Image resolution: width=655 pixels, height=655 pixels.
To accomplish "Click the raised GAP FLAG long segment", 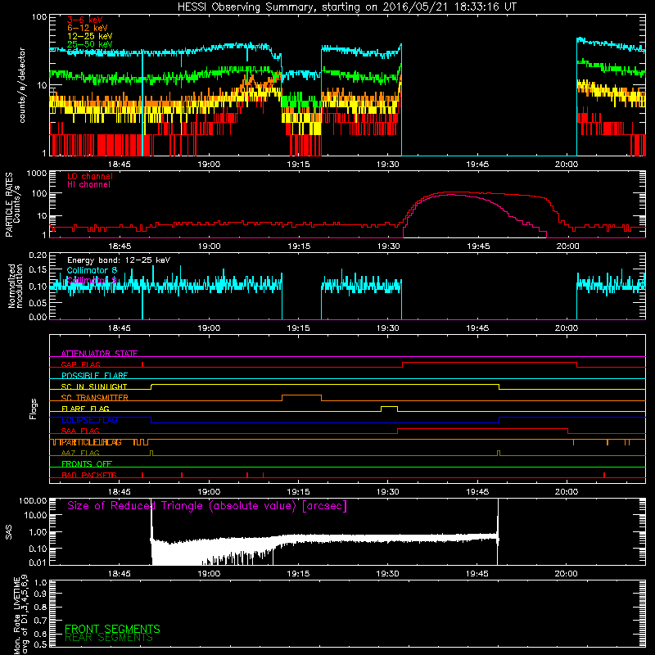I will coord(490,363).
